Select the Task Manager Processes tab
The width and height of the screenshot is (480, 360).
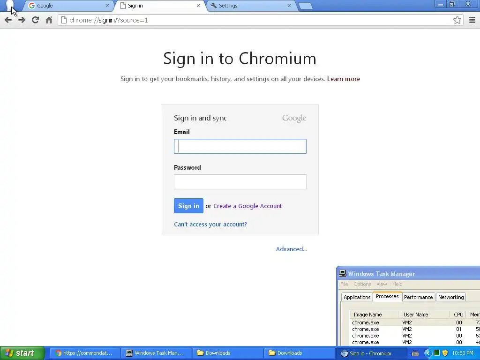[x=387, y=296]
